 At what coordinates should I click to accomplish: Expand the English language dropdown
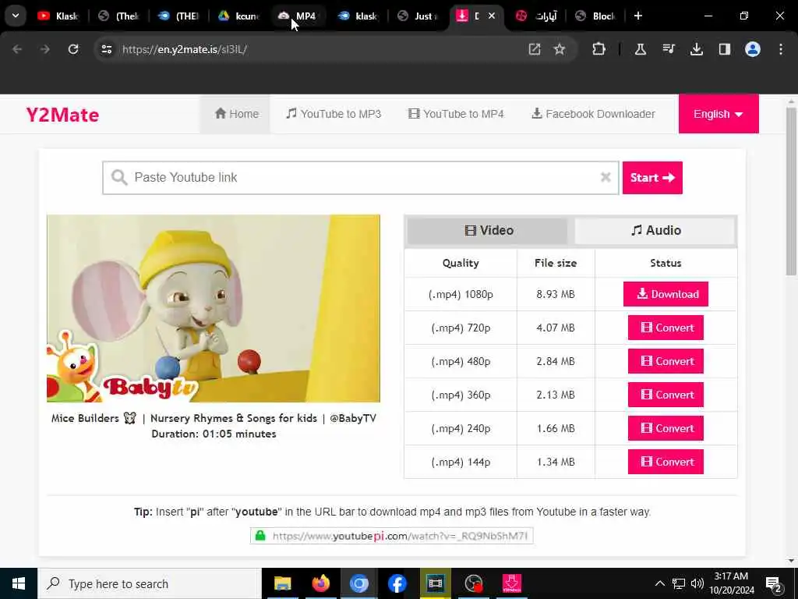(718, 114)
